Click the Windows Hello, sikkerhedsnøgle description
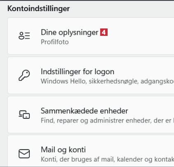Image resolution: width=174 pixels, height=167 pixels. (x=107, y=81)
